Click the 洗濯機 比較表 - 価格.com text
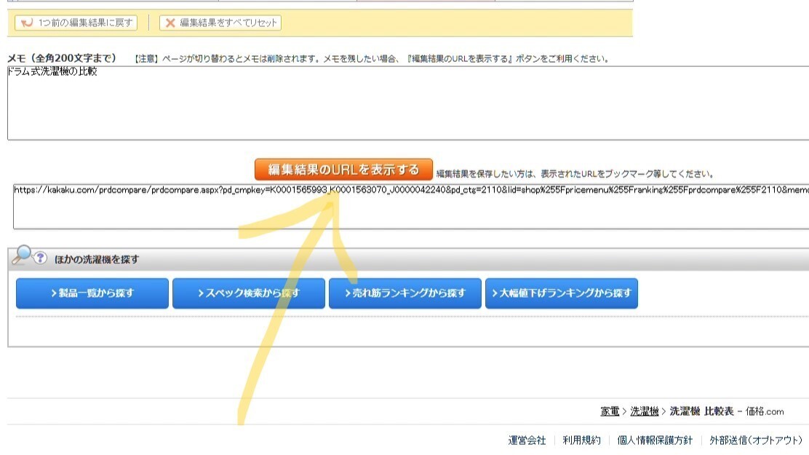Screen dimensions: 809x455 tap(727, 411)
